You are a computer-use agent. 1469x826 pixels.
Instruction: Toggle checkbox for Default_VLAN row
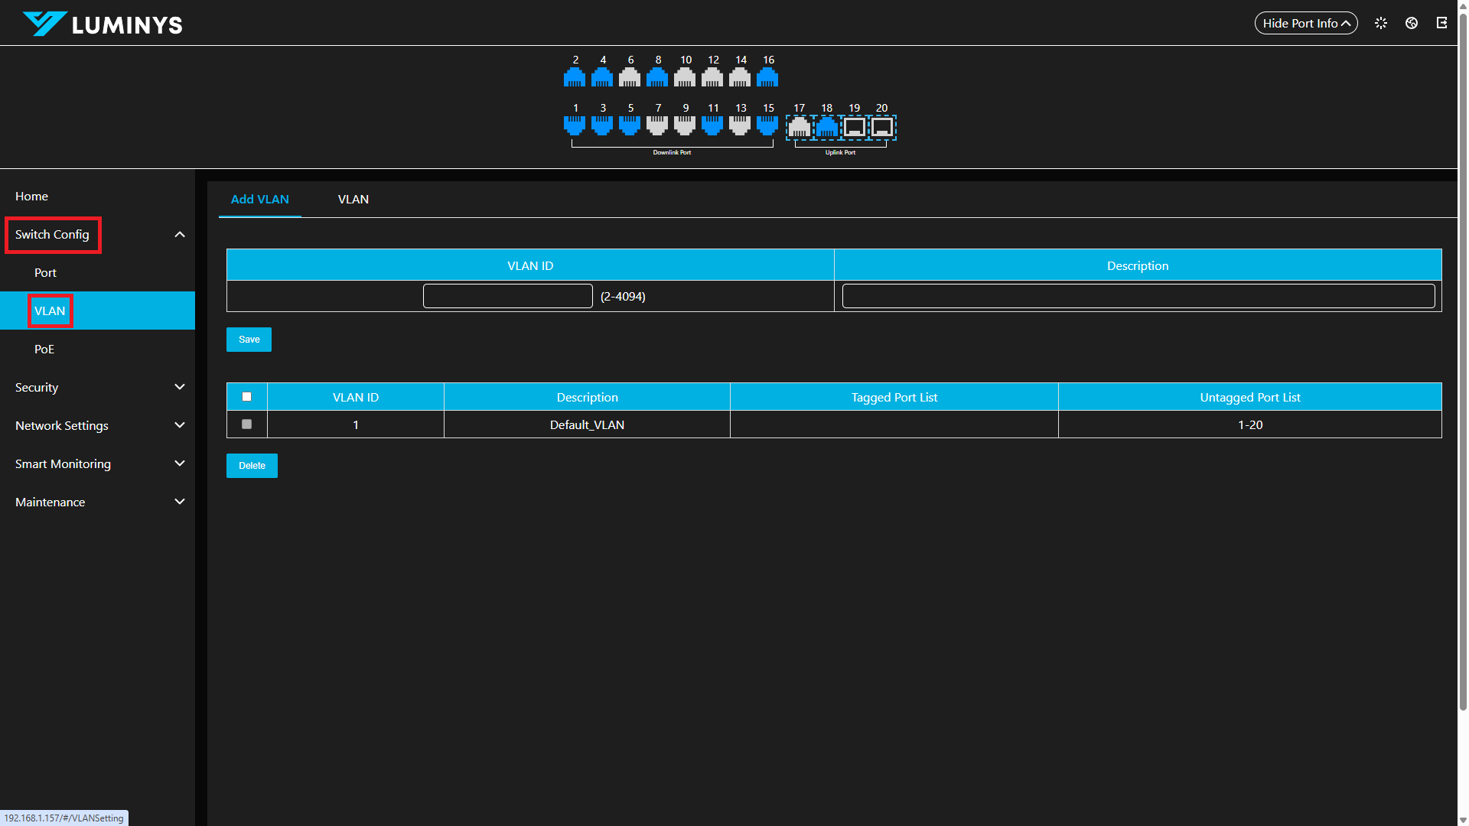tap(246, 424)
